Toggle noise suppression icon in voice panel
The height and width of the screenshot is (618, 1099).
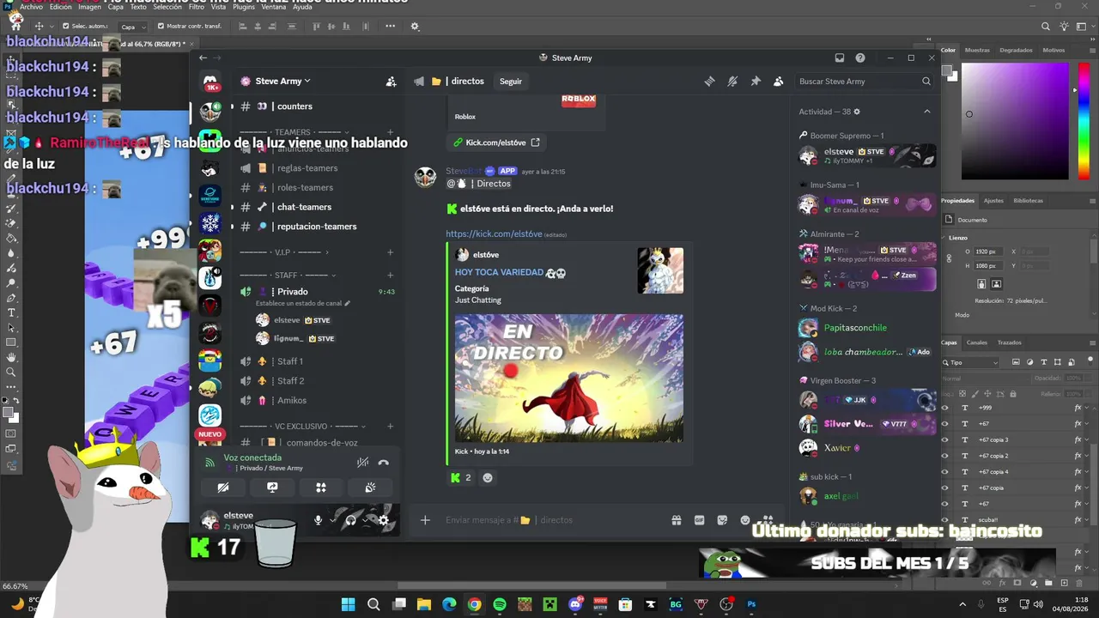point(363,463)
